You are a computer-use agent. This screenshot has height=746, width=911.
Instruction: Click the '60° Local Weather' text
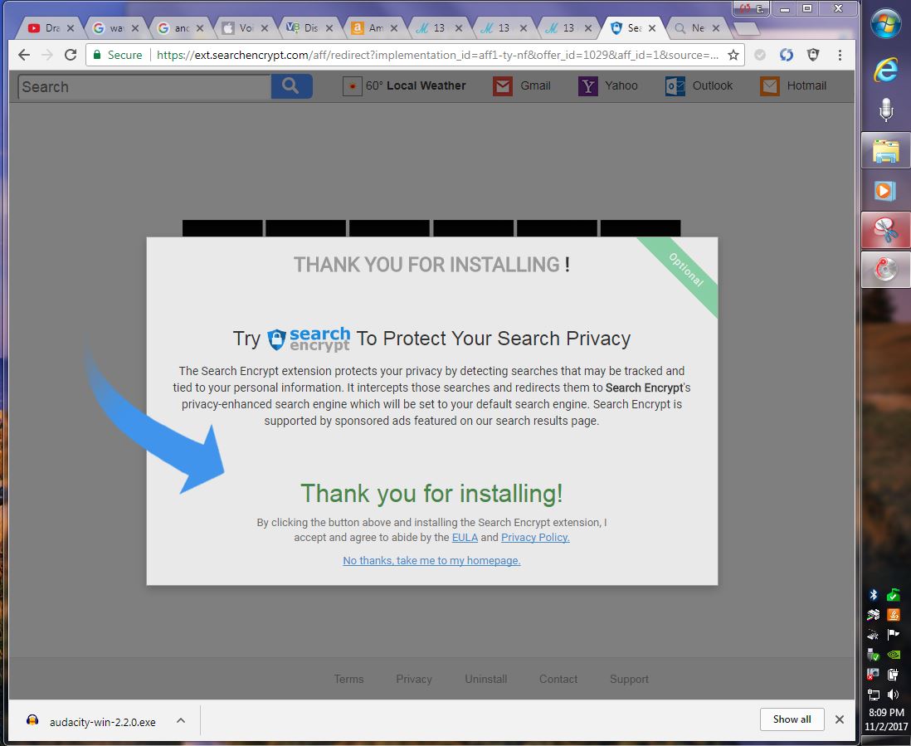point(416,85)
